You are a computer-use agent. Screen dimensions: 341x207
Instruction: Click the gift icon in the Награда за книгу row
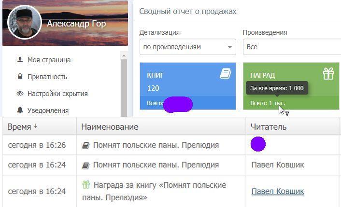[x=86, y=185]
